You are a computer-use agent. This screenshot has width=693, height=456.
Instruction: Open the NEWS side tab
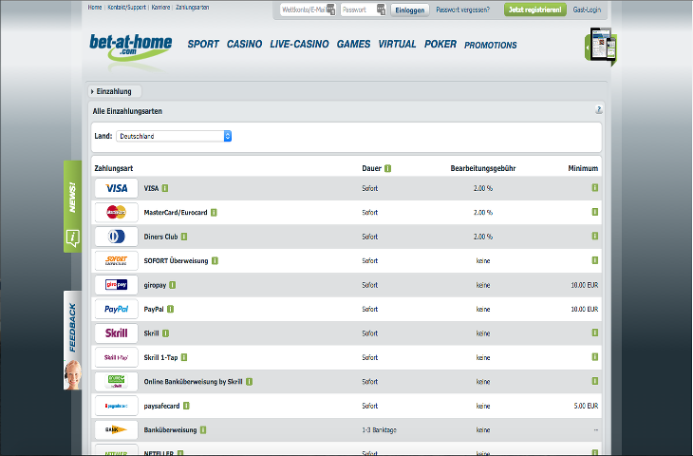click(72, 206)
